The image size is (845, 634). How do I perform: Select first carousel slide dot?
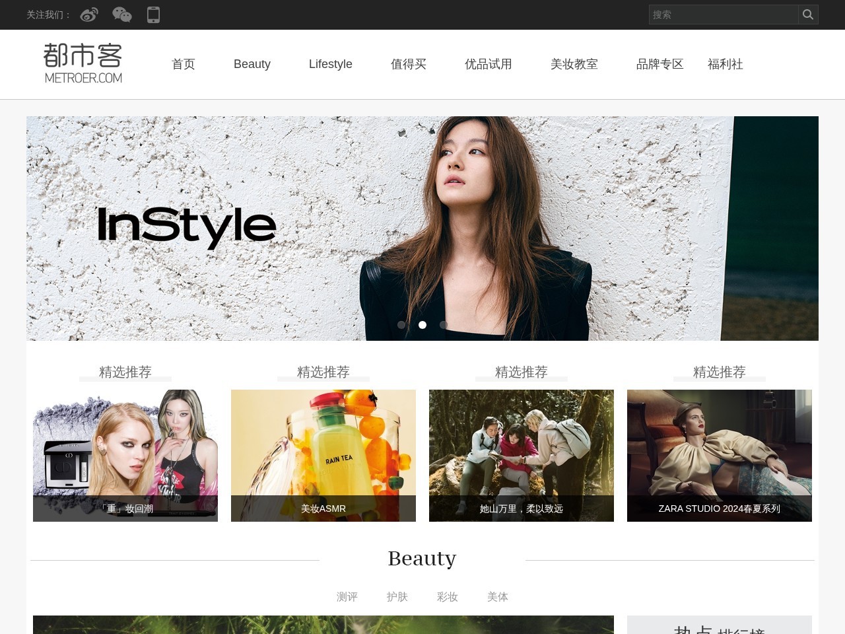pos(401,325)
